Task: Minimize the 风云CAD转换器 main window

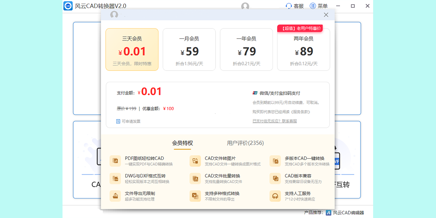Action: 338,6
